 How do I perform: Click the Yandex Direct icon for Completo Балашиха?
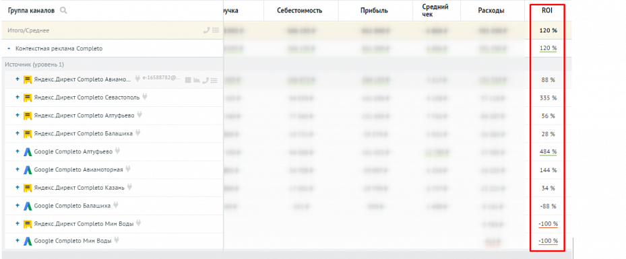pyautogui.click(x=28, y=133)
